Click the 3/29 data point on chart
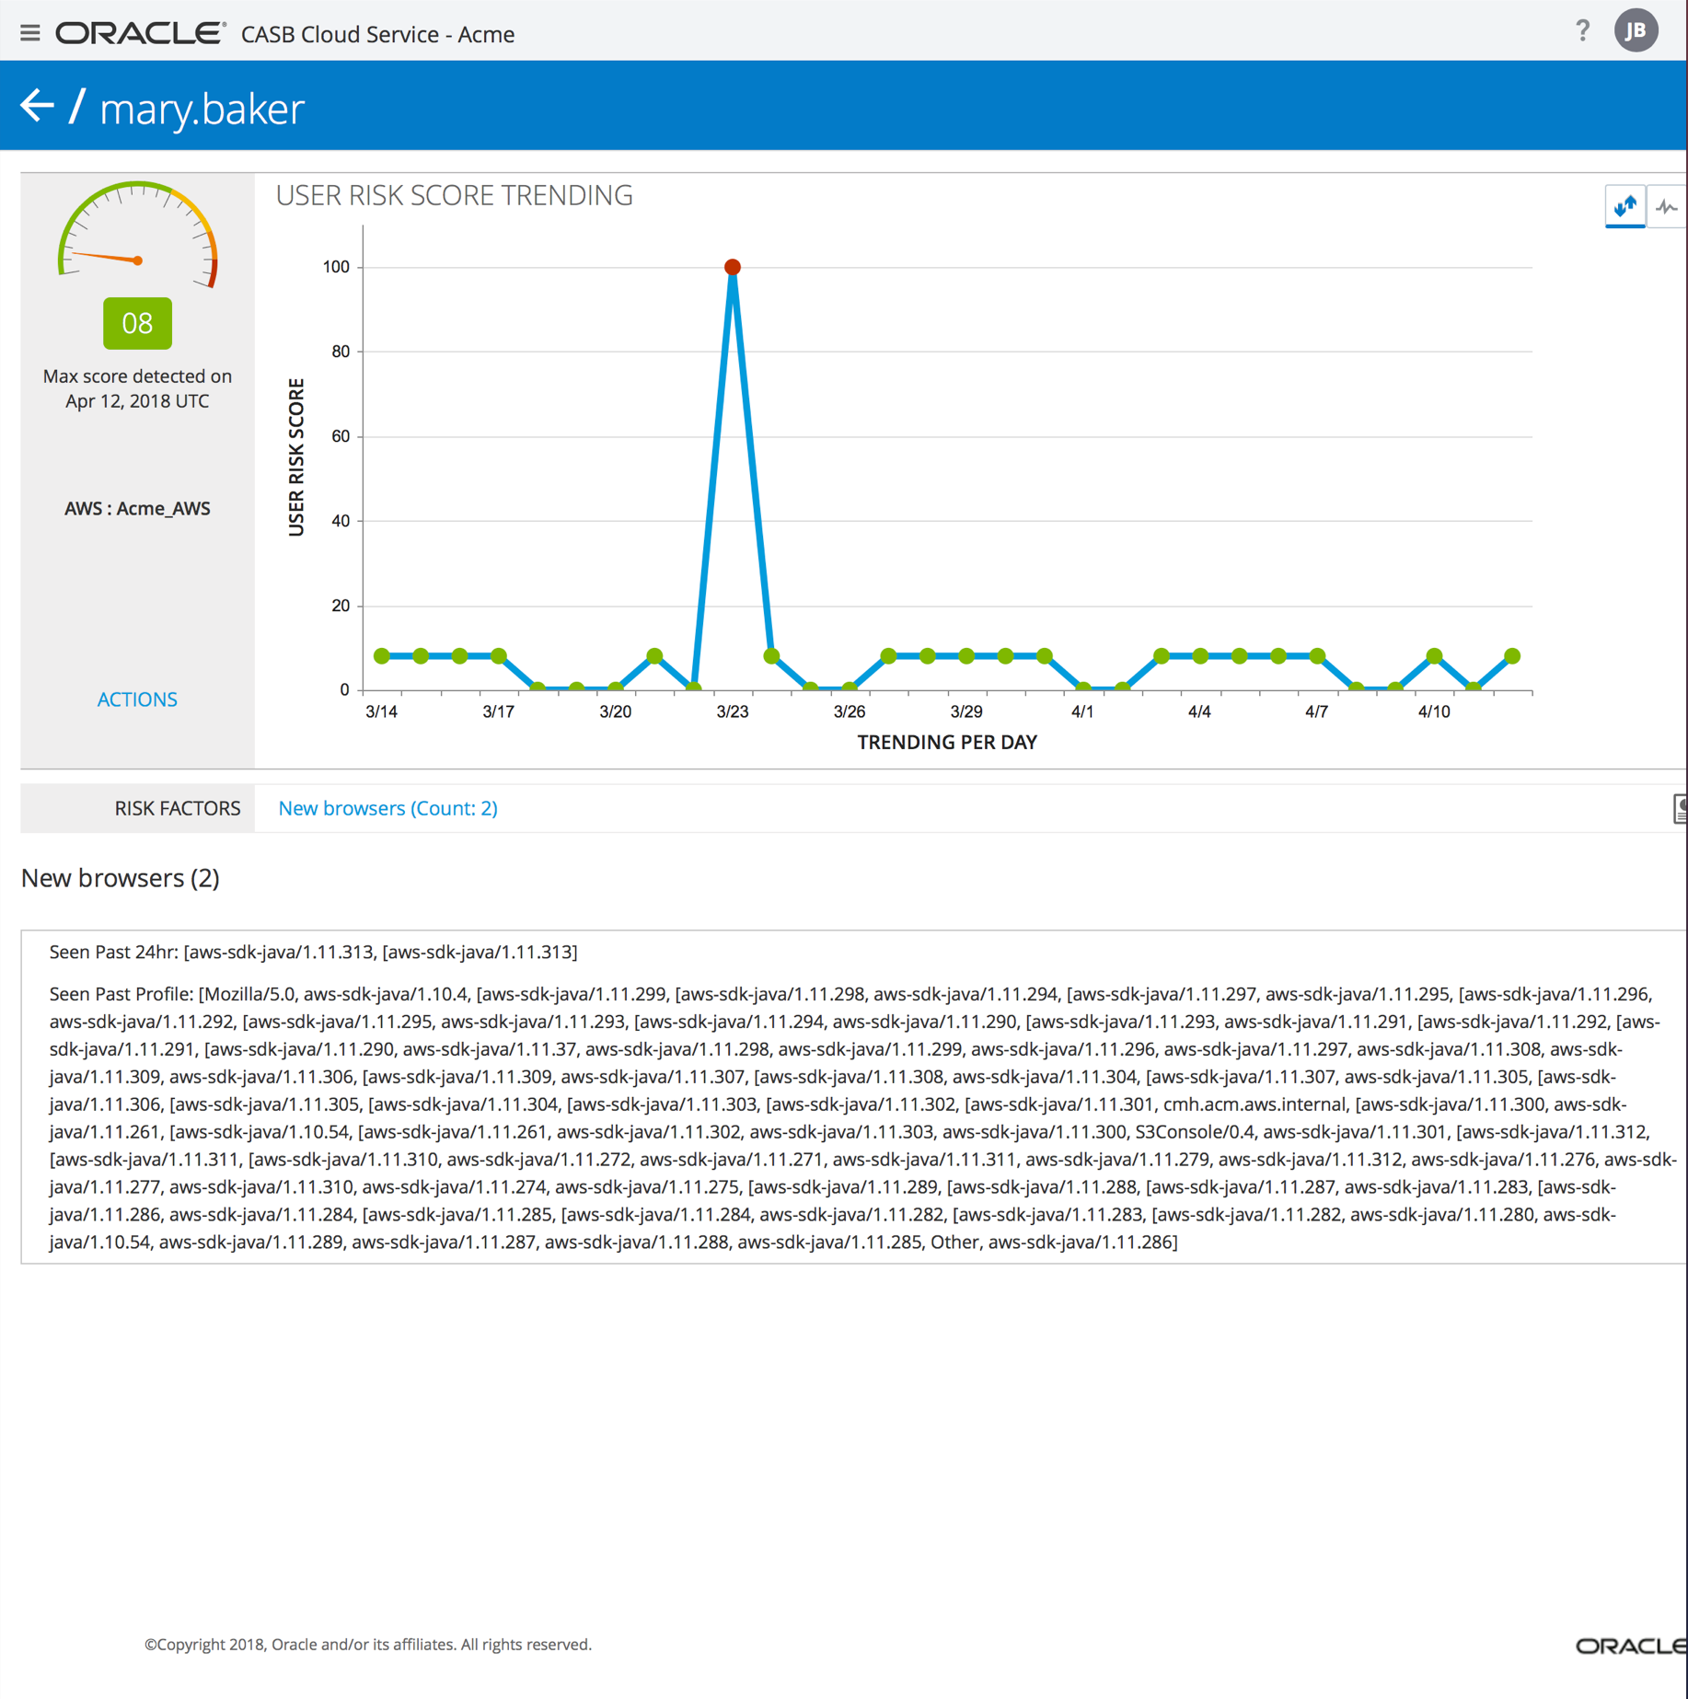 [x=965, y=655]
